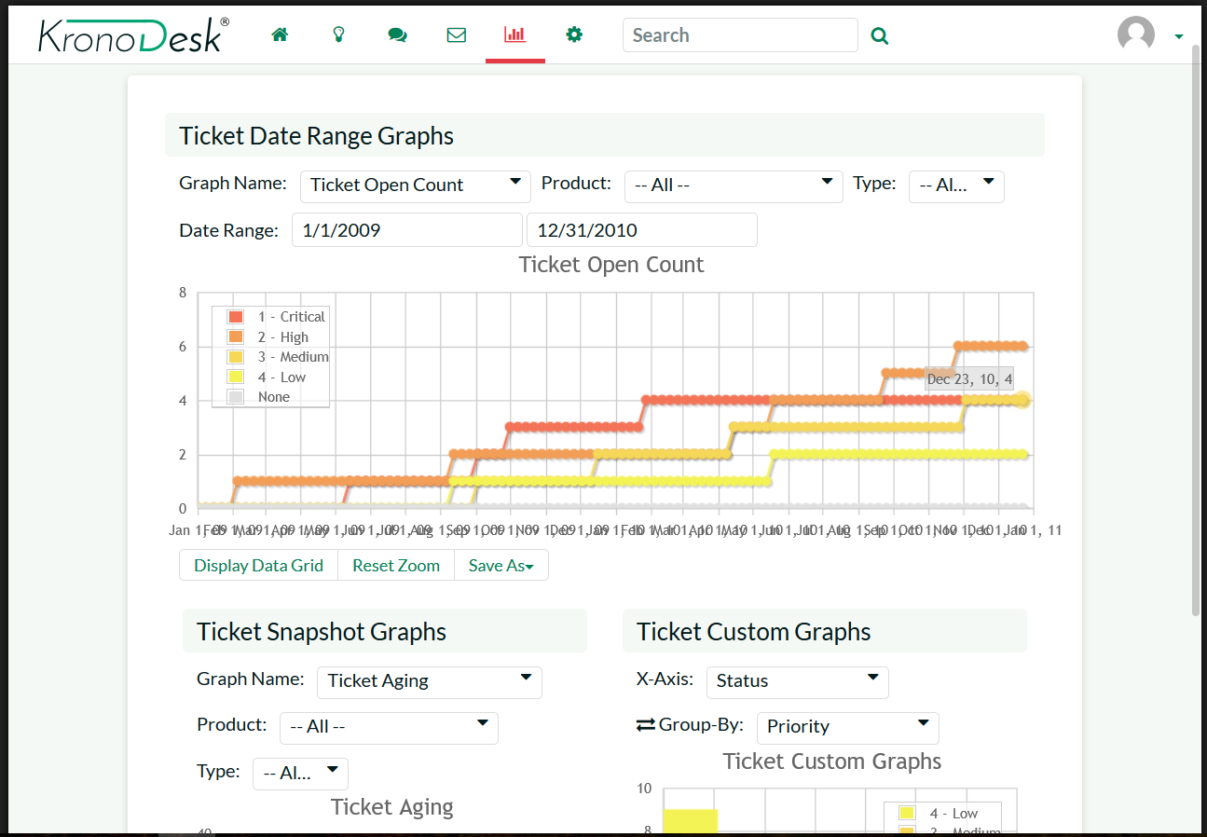Open the forums chat bubbles icon
Viewport: 1207px width, 837px height.
click(397, 35)
